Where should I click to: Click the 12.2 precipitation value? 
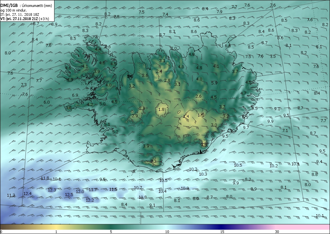tap(90, 200)
